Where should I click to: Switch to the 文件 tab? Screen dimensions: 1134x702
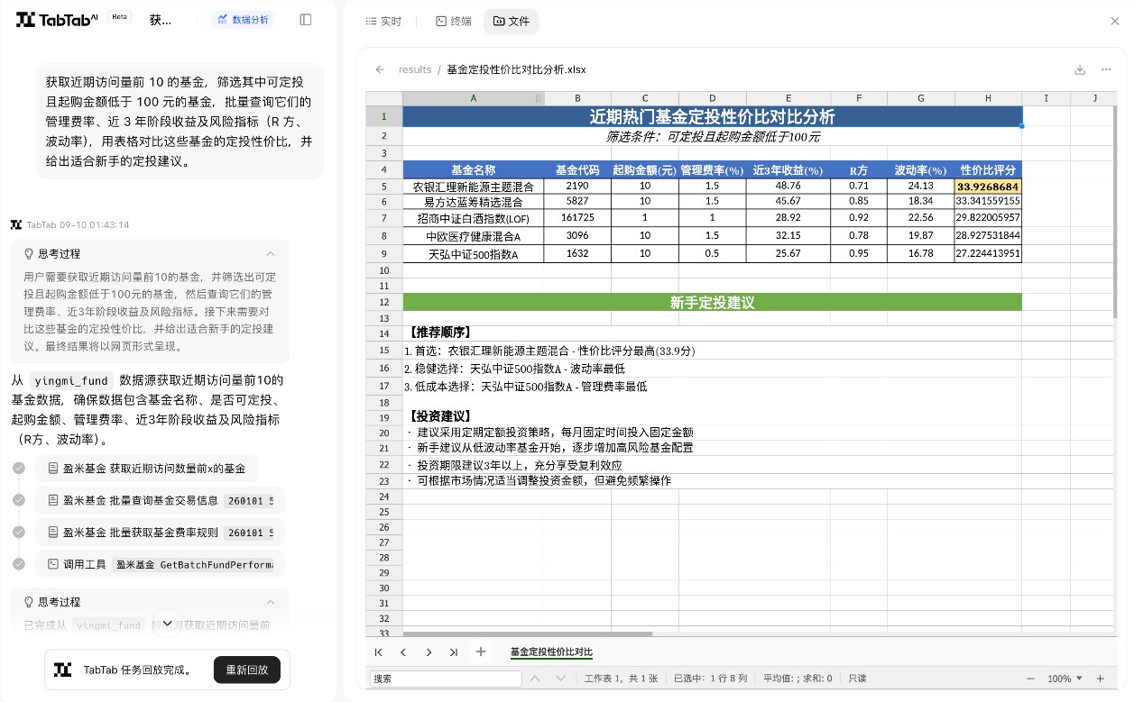(x=511, y=21)
